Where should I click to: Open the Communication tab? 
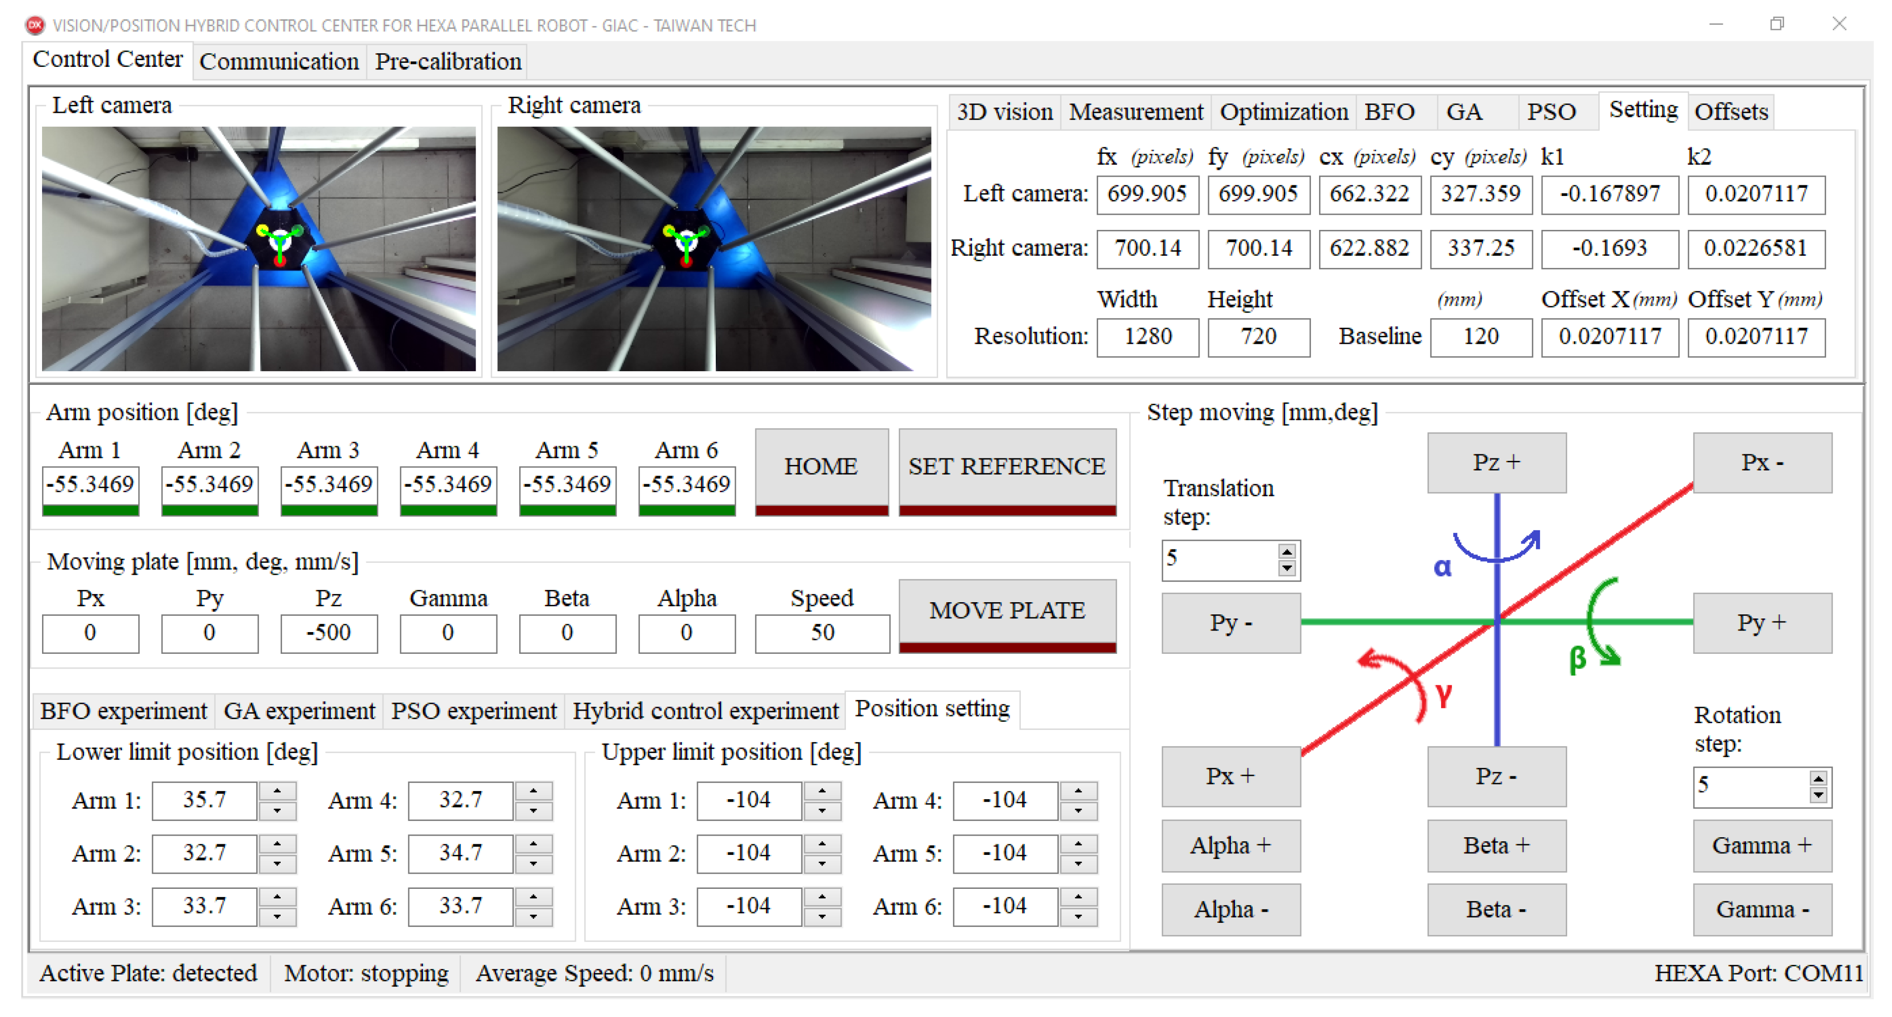pos(279,62)
